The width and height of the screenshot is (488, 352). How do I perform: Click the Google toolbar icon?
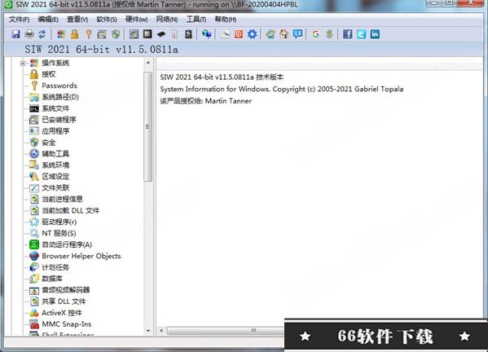click(x=315, y=34)
